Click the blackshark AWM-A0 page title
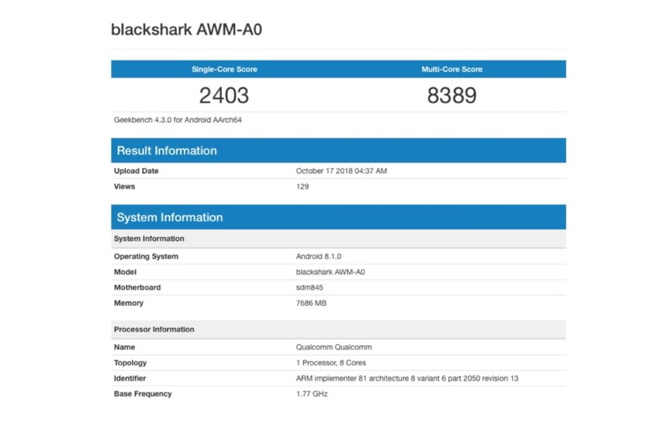 pos(186,30)
